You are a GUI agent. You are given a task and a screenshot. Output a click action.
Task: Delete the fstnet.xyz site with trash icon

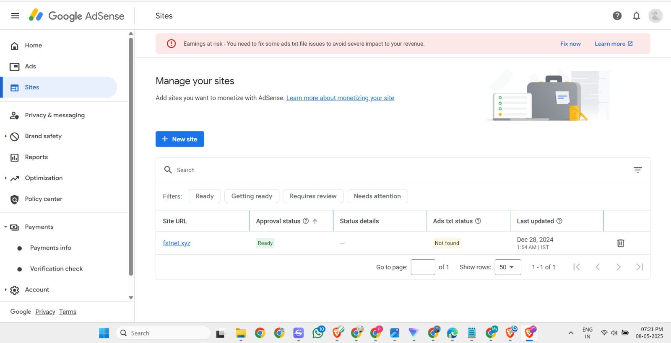point(621,243)
